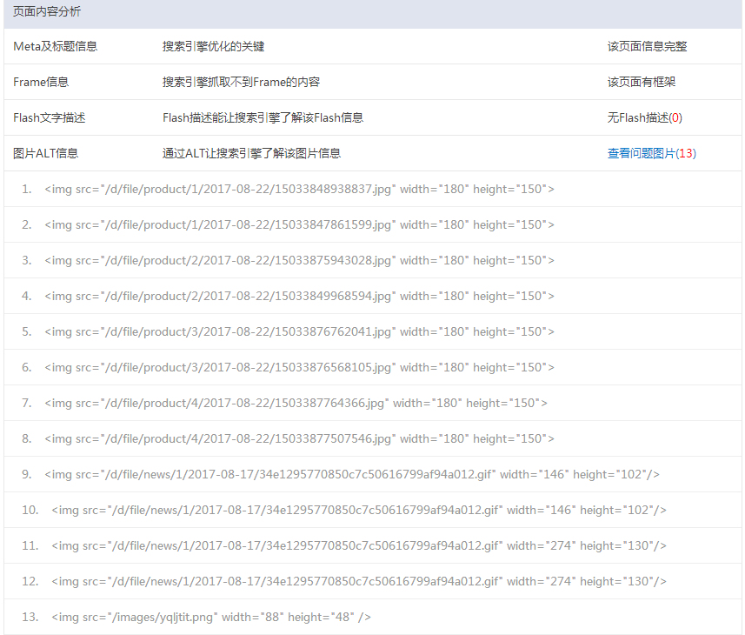This screenshot has width=745, height=635.
Task: Select list item 6 with image 15033876568105.jpg
Action: click(299, 367)
